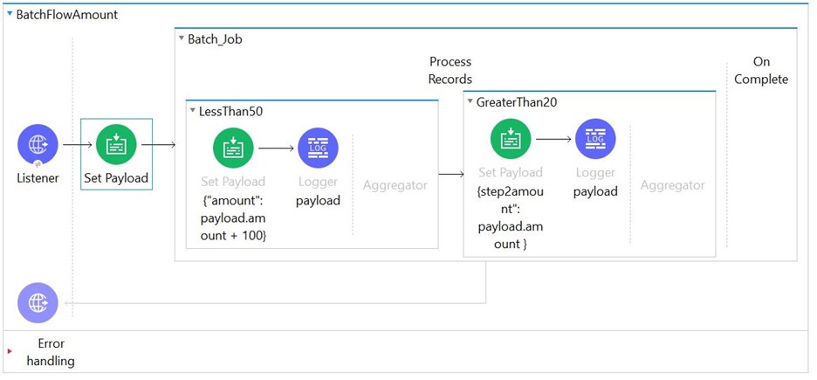Collapse the BatchFlowAmount flow
The width and height of the screenshot is (817, 380).
(10, 15)
